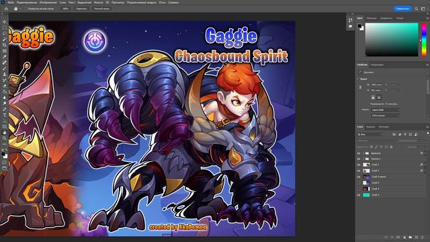The width and height of the screenshot is (430, 242).
Task: Open the Файл menu
Action: [11, 3]
